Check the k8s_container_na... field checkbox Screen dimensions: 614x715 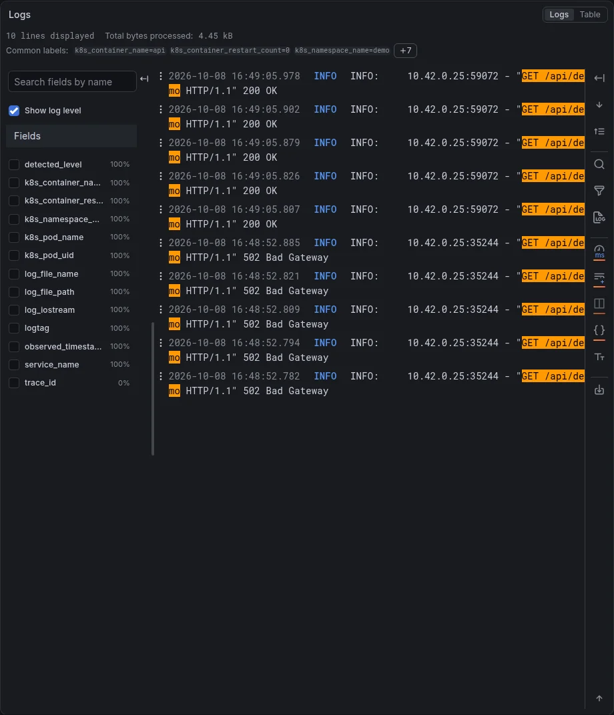14,183
